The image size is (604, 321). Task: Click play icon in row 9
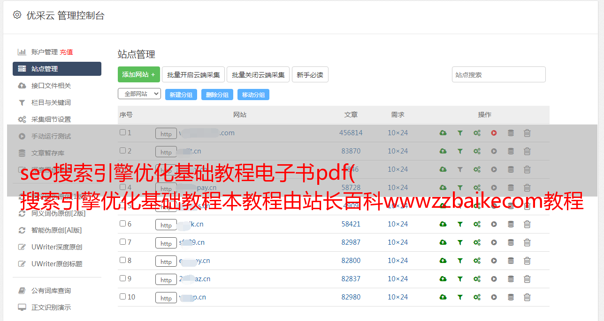point(494,279)
